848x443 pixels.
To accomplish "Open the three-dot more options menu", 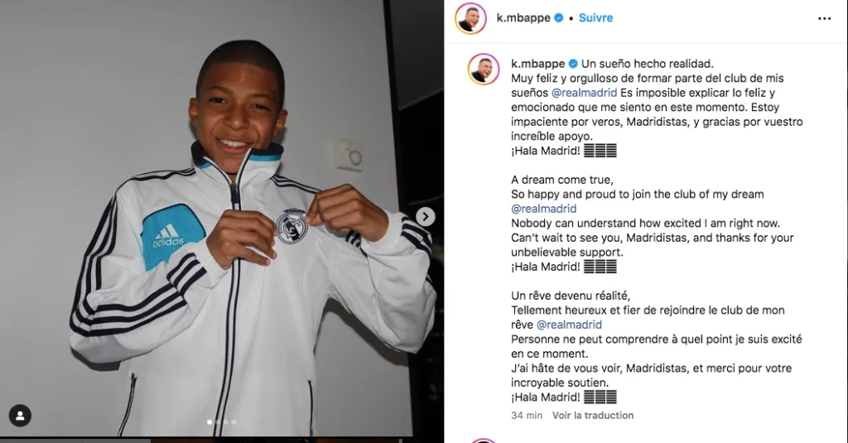I will [x=824, y=18].
